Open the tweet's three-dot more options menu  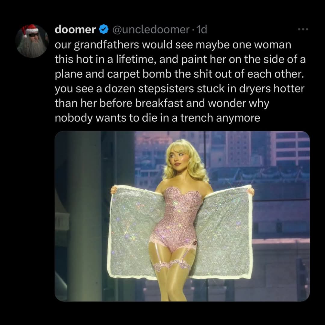pyautogui.click(x=303, y=29)
